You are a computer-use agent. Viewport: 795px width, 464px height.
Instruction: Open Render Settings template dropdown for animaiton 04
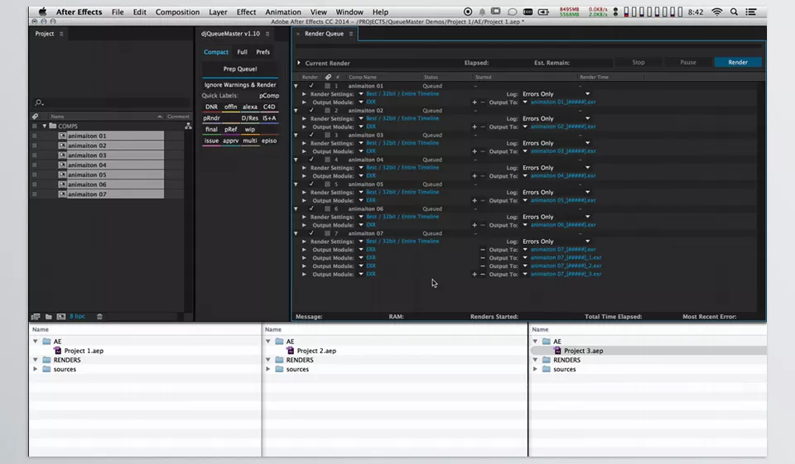click(x=361, y=168)
